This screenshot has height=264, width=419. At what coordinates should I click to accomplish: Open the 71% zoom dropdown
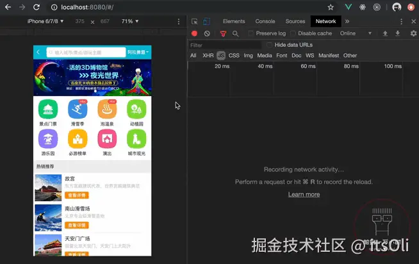[130, 21]
